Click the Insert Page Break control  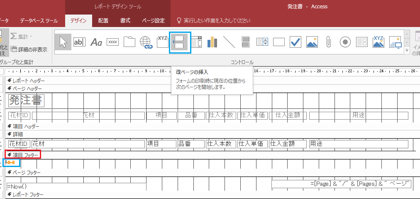[x=181, y=42]
